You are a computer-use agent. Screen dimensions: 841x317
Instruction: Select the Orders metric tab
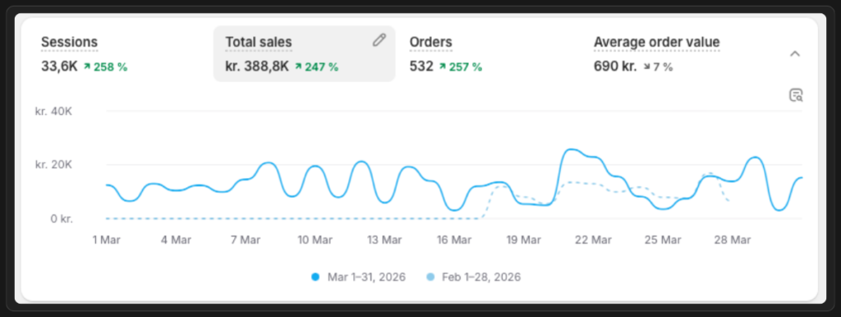[x=489, y=53]
